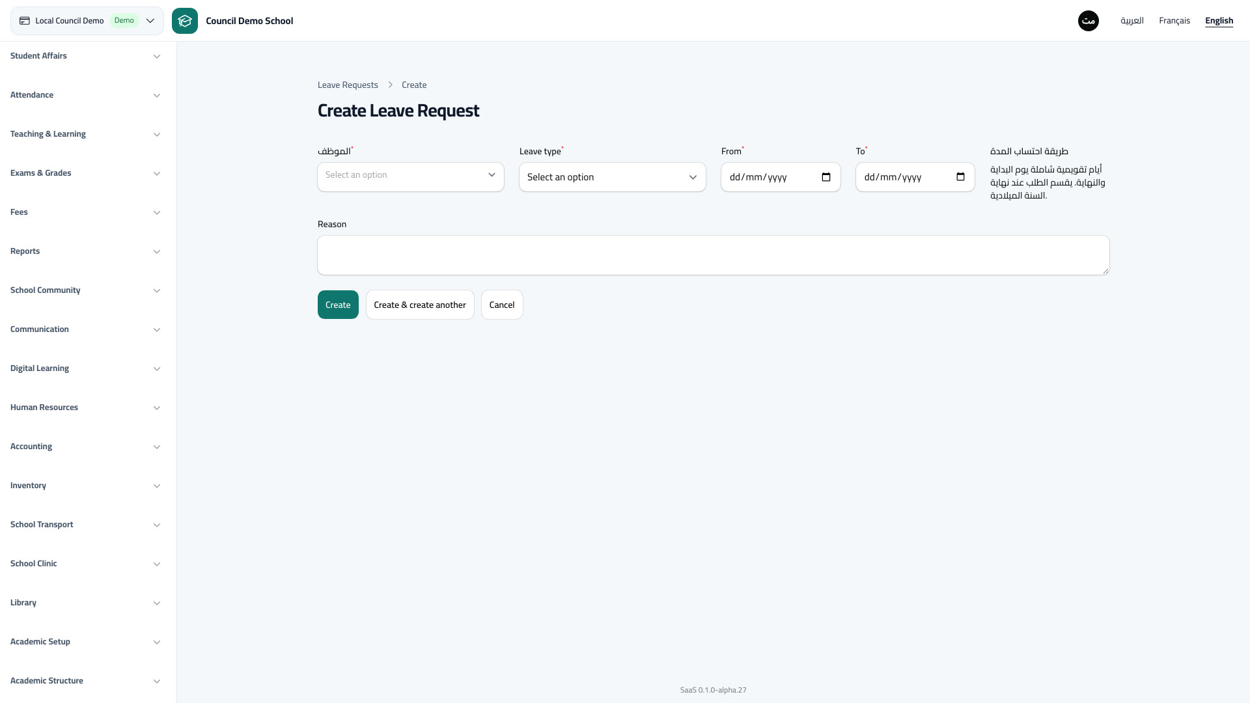Expand Attendance sidebar group
This screenshot has width=1250, height=703.
(86, 95)
